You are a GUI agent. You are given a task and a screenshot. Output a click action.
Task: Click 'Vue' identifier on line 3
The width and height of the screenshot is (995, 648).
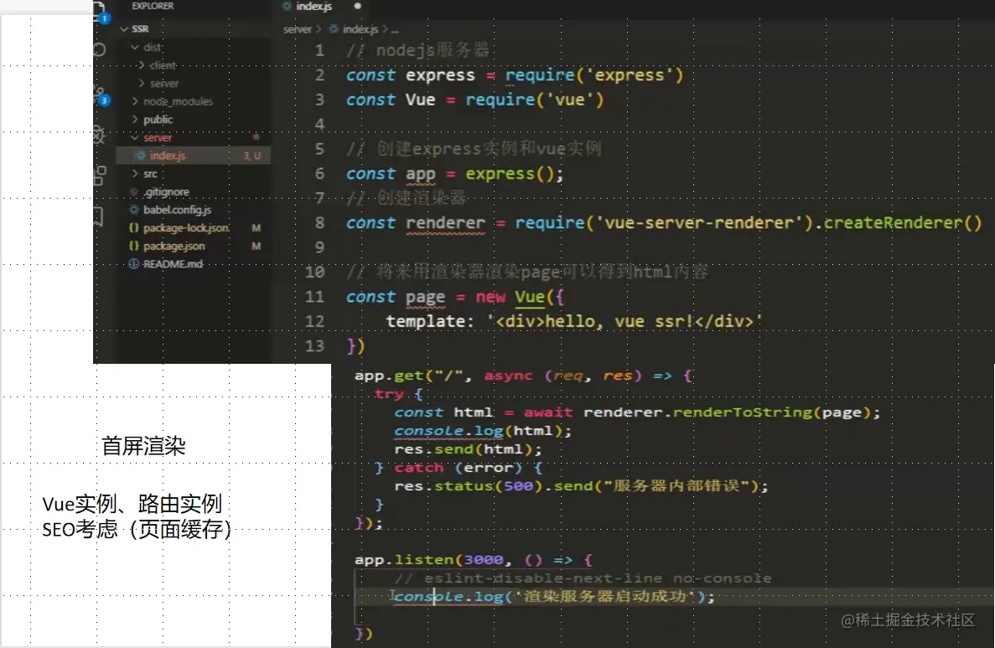click(x=420, y=100)
